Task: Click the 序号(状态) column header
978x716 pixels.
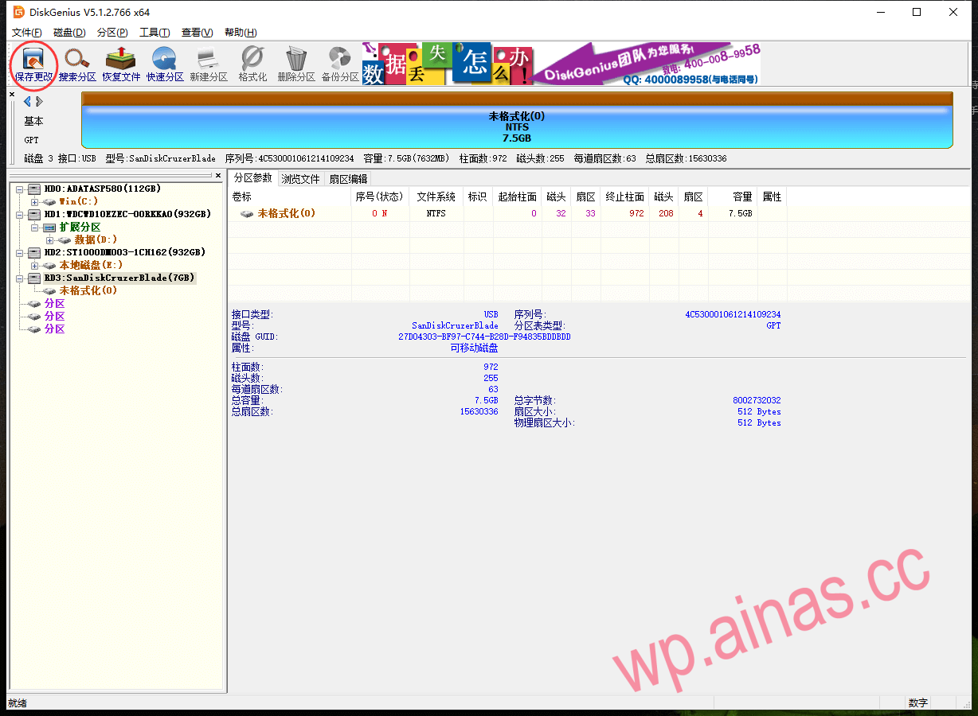Action: (379, 197)
